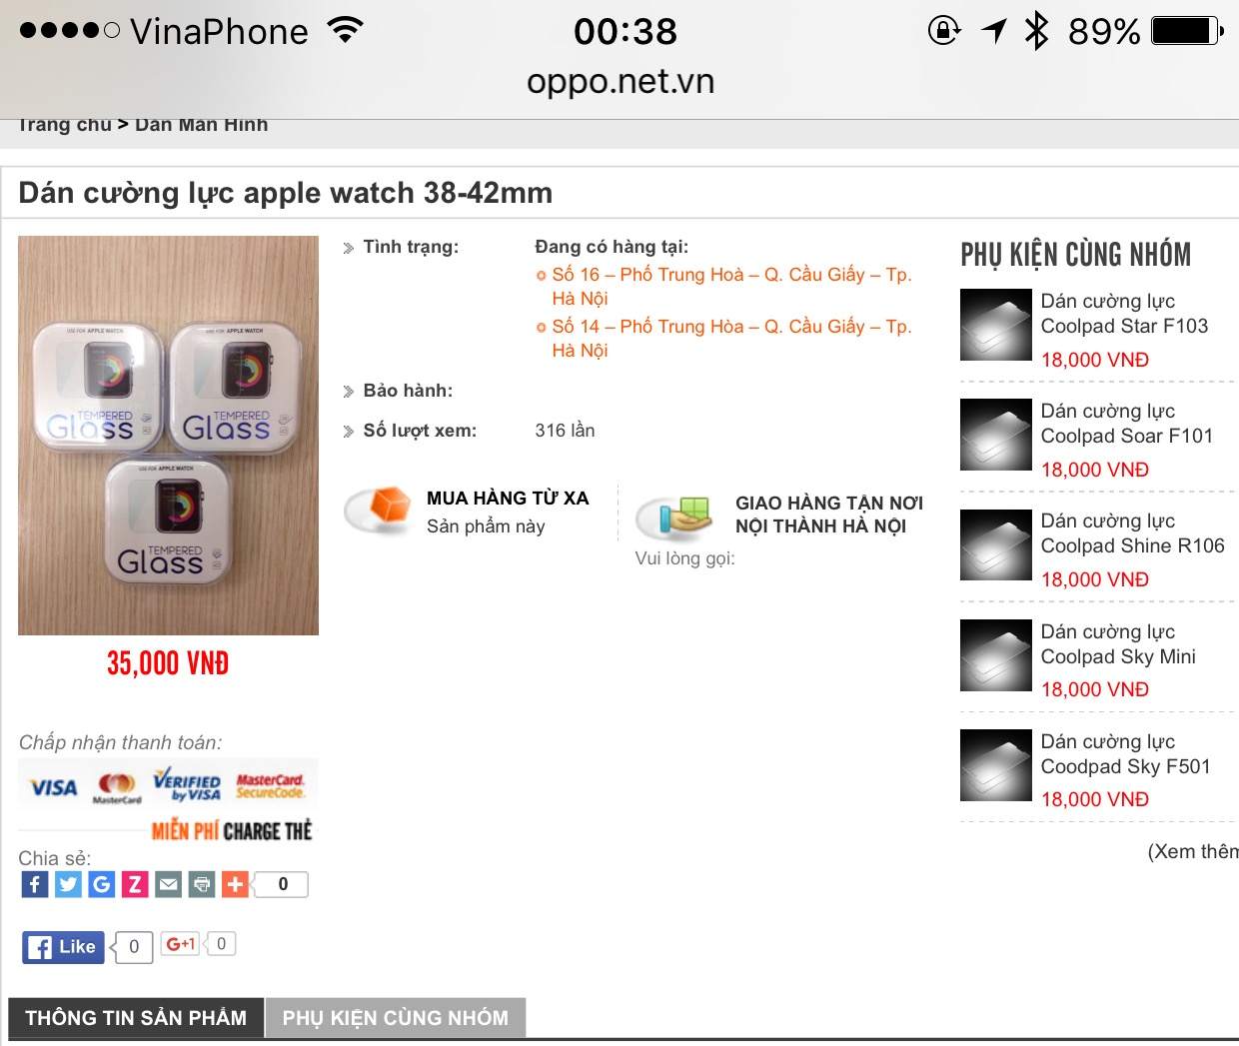Share by email envelope icon
Viewport: 1239px width, 1046px height.
169,884
